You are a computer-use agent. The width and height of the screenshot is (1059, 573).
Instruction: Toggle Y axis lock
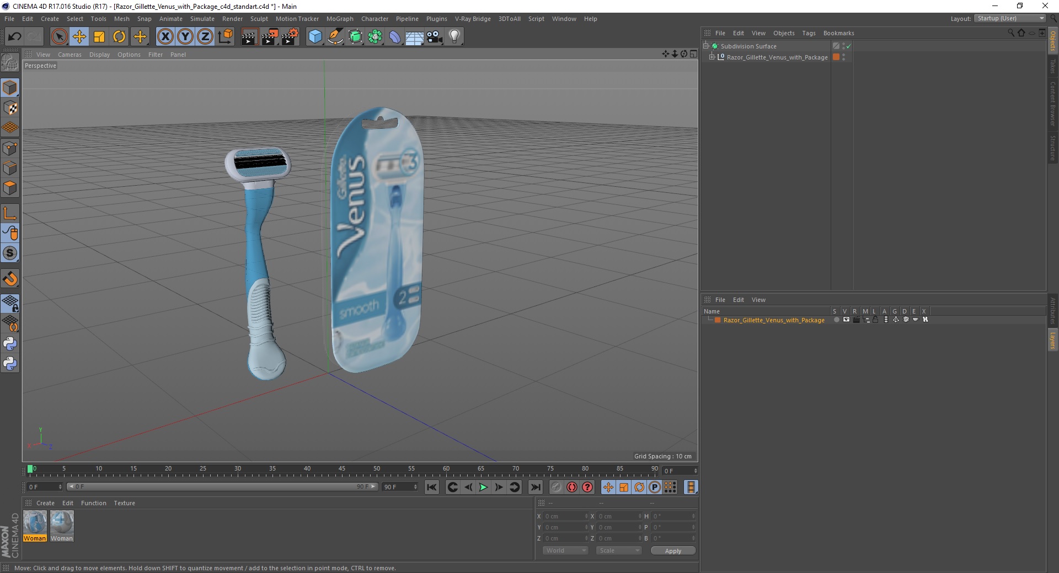click(185, 37)
